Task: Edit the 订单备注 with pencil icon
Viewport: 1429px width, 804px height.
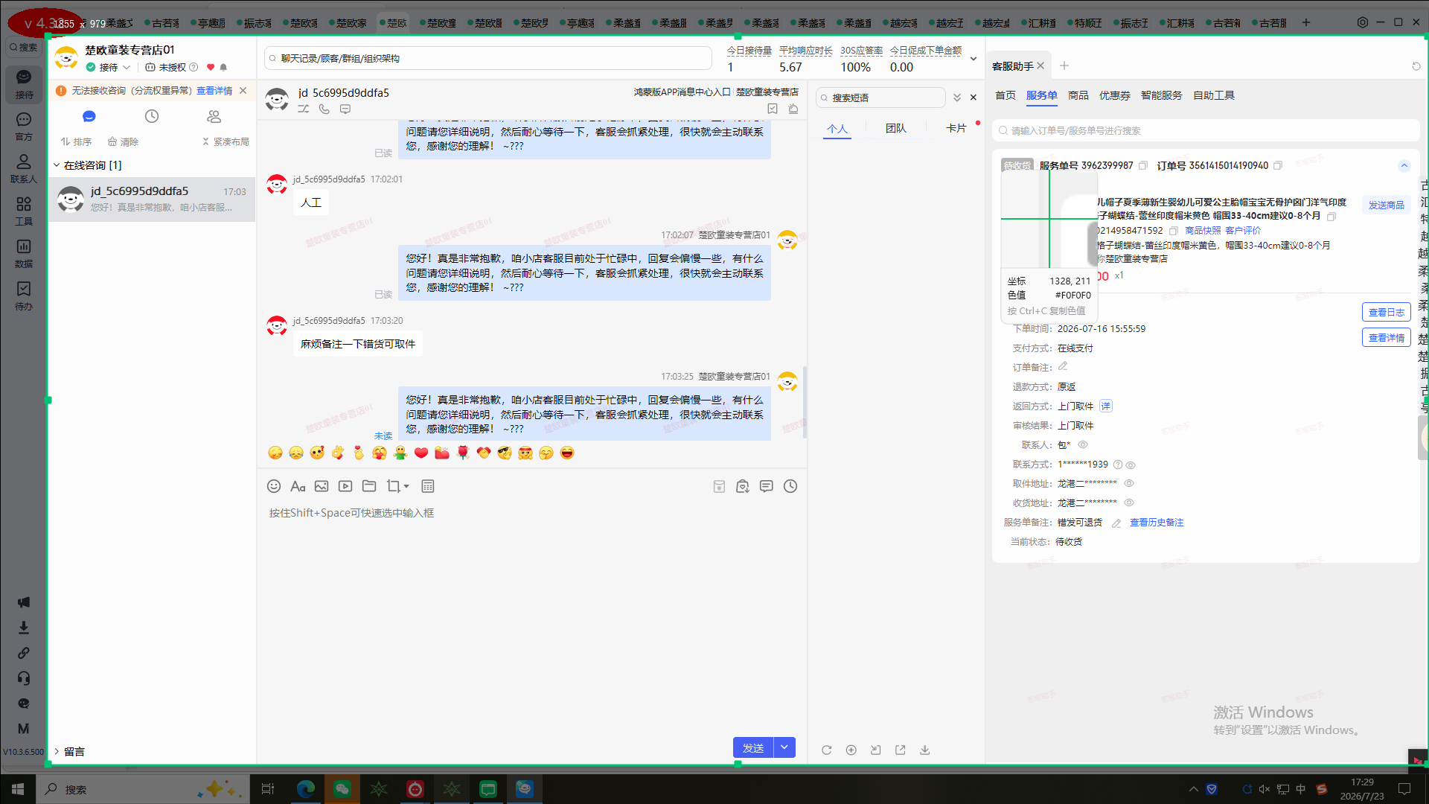Action: pyautogui.click(x=1063, y=366)
